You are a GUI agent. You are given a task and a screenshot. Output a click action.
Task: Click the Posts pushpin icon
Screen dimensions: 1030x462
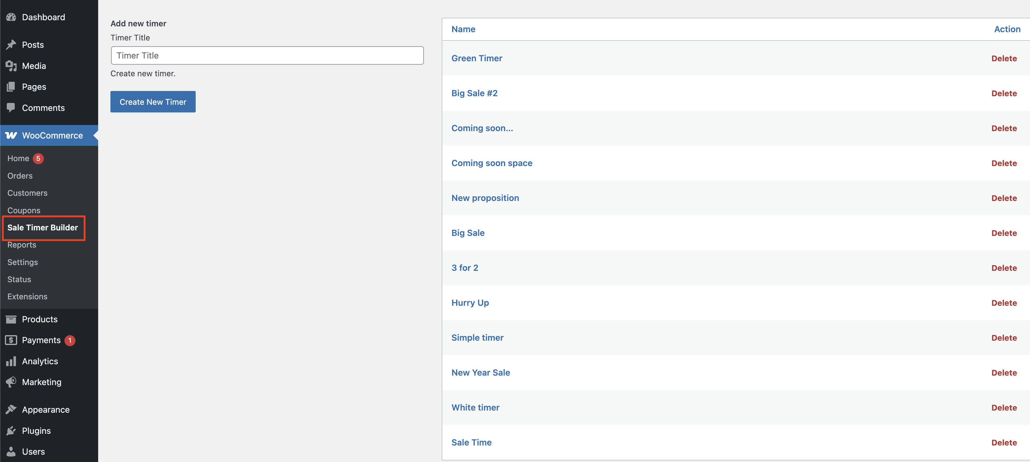click(11, 44)
